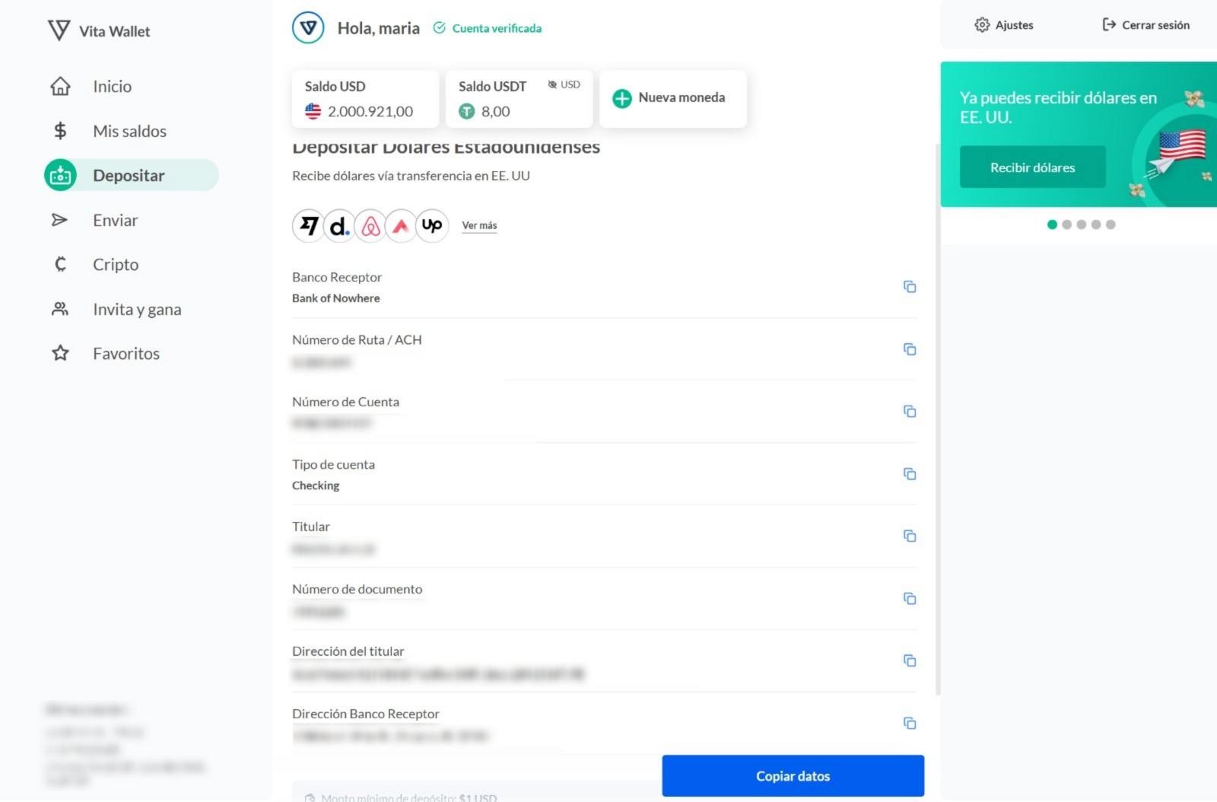This screenshot has width=1217, height=802.
Task: Copy Número de Cuenta using copy icon
Action: tap(910, 412)
